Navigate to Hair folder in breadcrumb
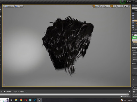The height and width of the screenshot is (102, 137). pyautogui.click(x=16, y=91)
